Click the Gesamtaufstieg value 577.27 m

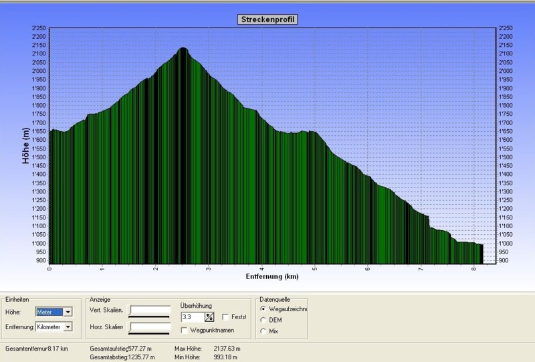point(140,349)
